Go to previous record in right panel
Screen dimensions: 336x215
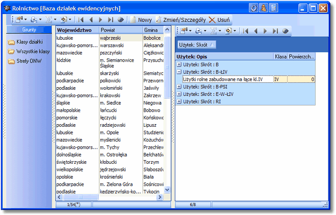click(255, 31)
